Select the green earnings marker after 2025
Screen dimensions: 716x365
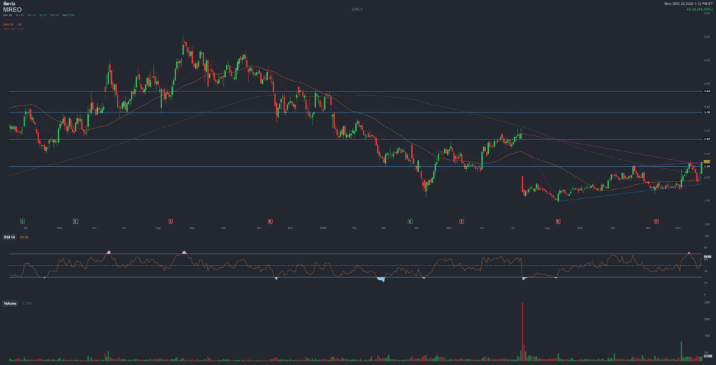[x=410, y=221]
